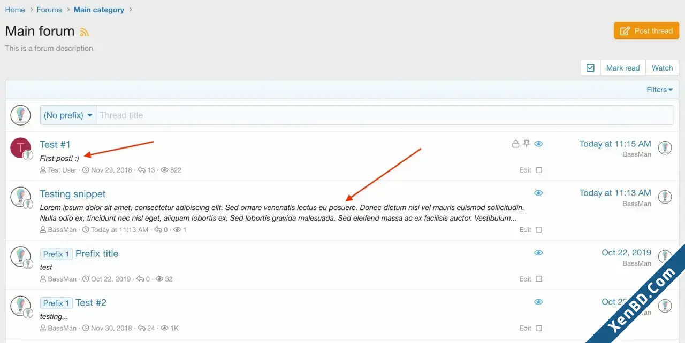Click the author avatar on Testing snippet row
The width and height of the screenshot is (685, 343).
click(20, 197)
